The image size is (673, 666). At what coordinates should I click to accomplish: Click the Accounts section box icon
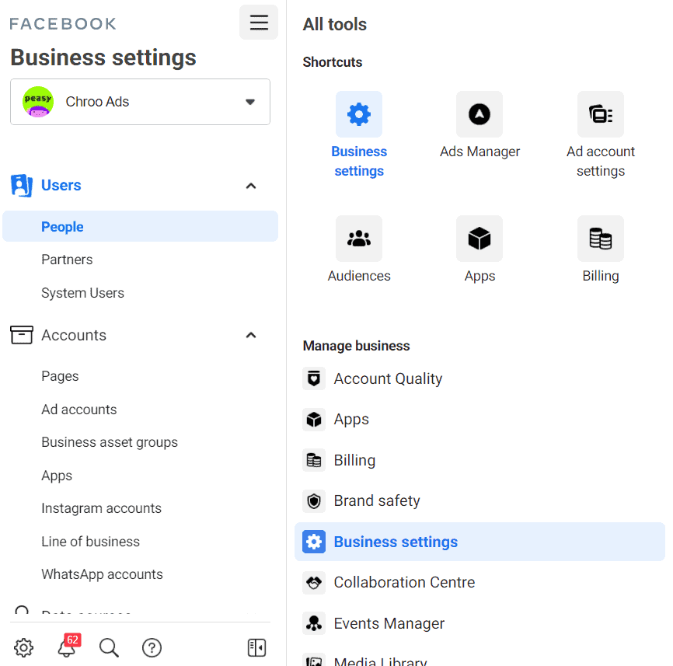22,335
